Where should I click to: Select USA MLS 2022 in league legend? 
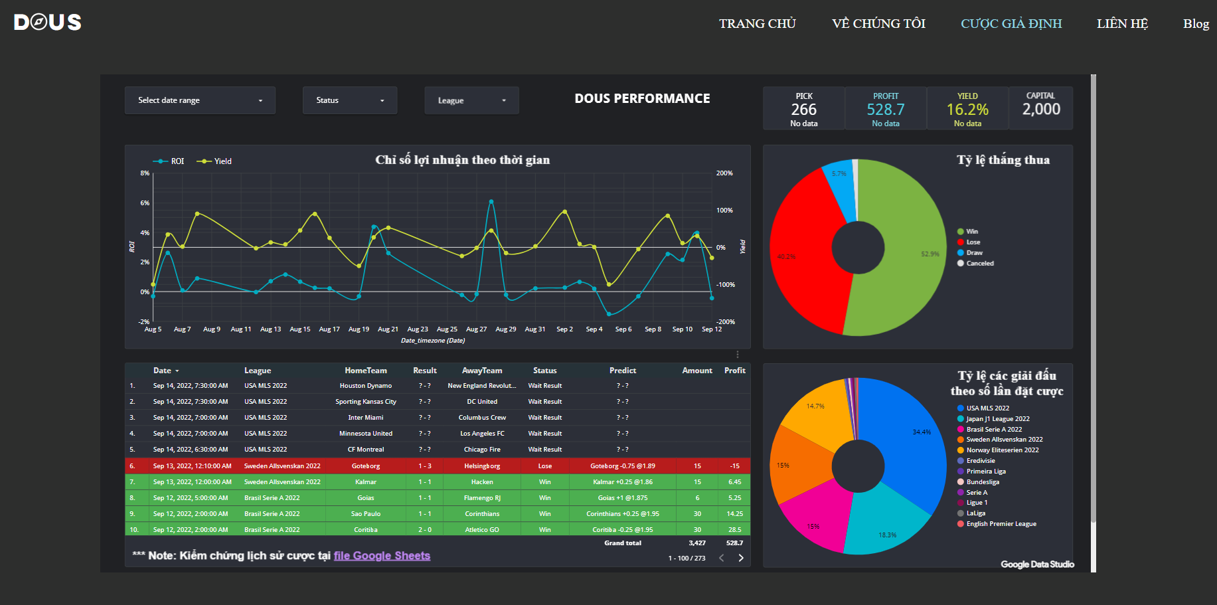[x=983, y=408]
